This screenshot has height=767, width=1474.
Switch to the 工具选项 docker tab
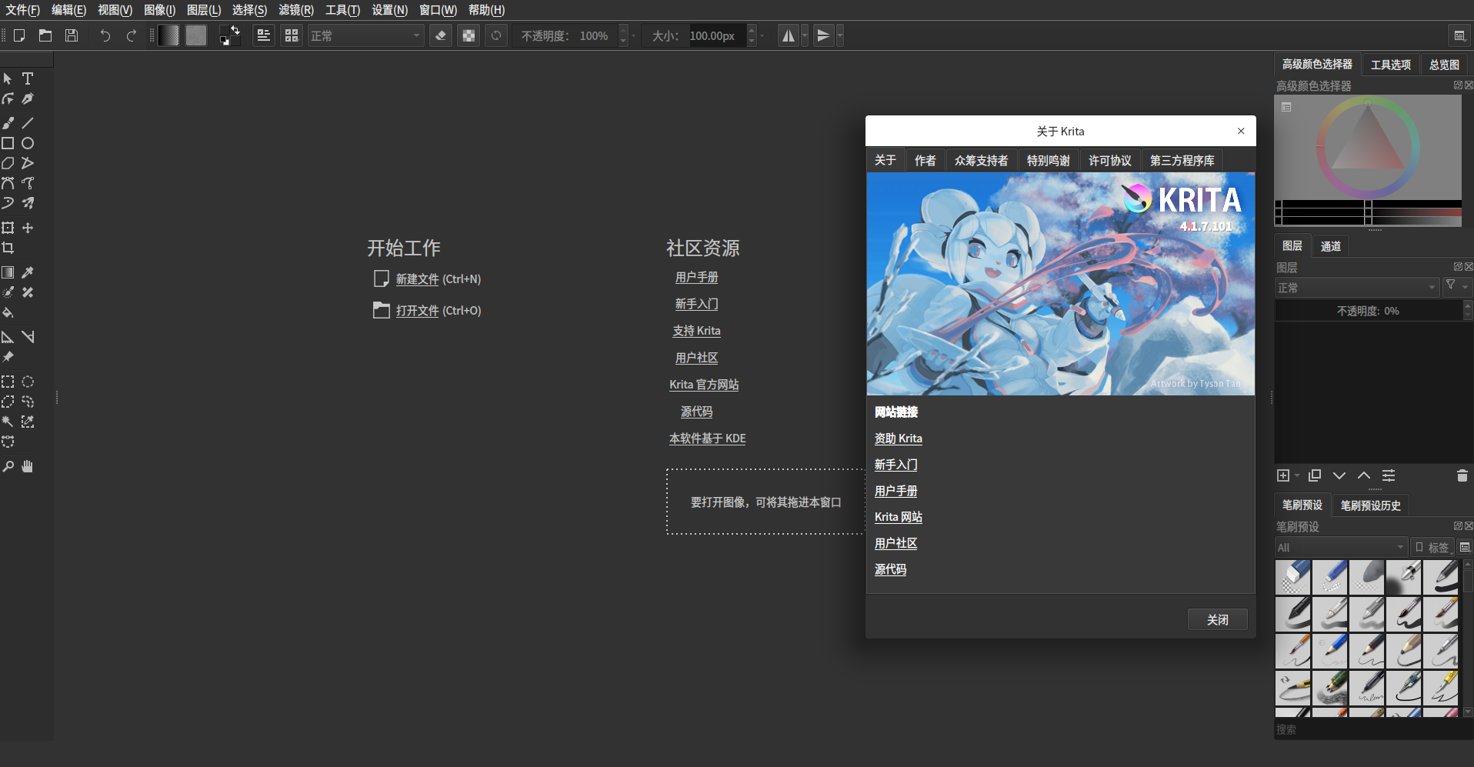1391,65
